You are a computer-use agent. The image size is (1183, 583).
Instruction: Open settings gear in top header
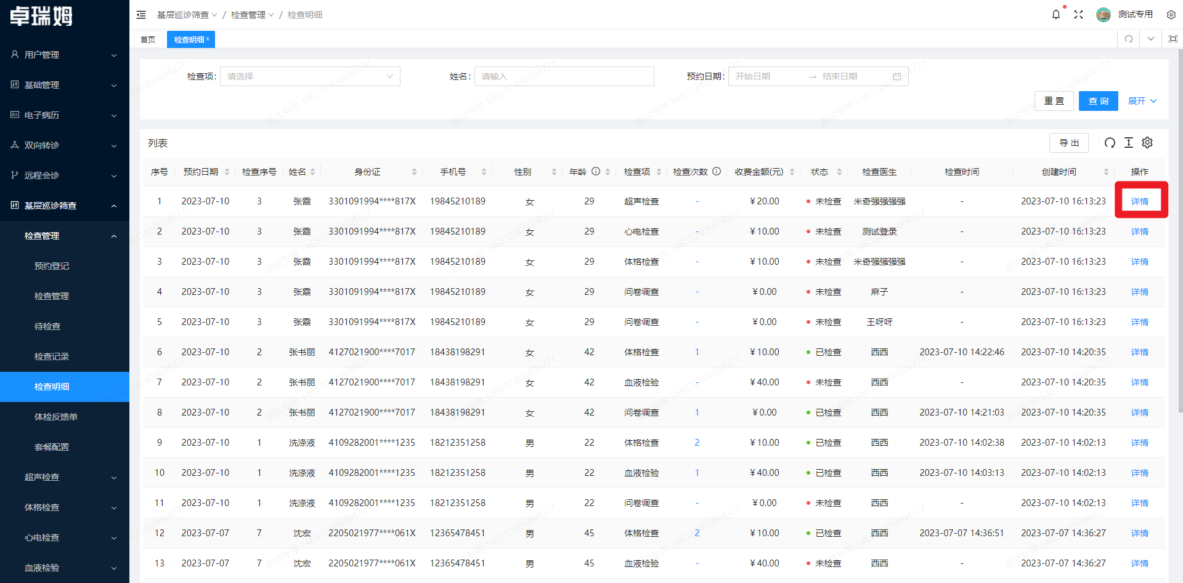1171,14
